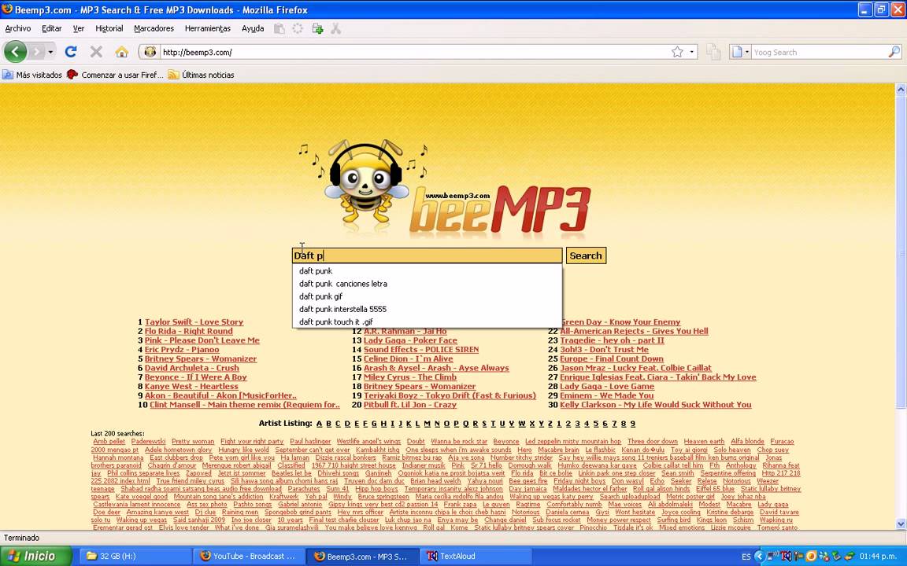Open the Últimas noticias RSS feed bookmark

(x=202, y=75)
